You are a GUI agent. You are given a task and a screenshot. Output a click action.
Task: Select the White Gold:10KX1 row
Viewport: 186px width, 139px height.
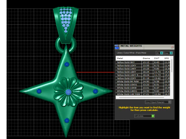pos(143,85)
